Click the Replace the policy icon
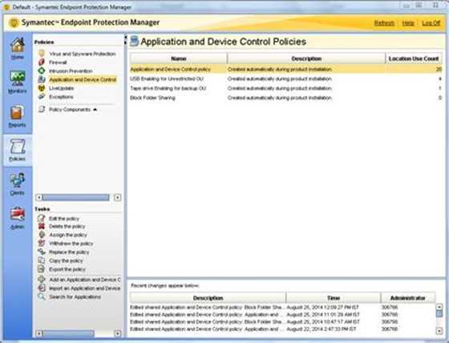The height and width of the screenshot is (343, 449). click(x=42, y=252)
